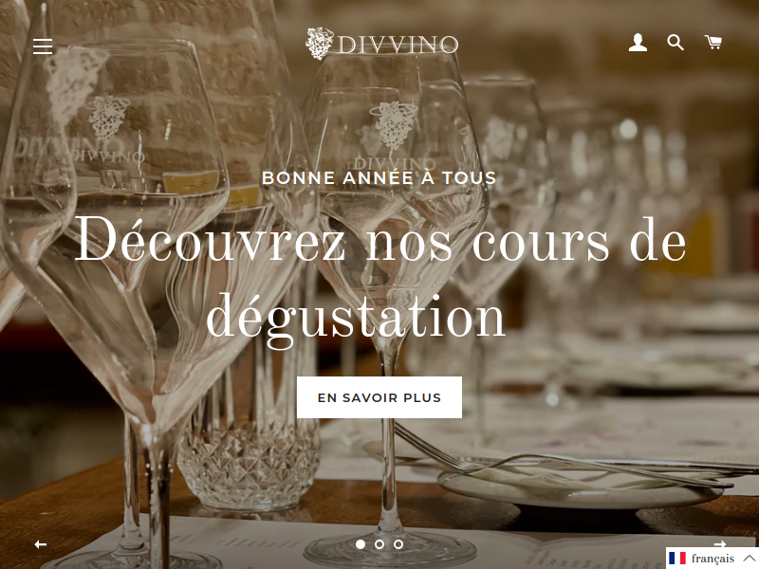
Task: Click the French flag icon
Action: coord(677,559)
